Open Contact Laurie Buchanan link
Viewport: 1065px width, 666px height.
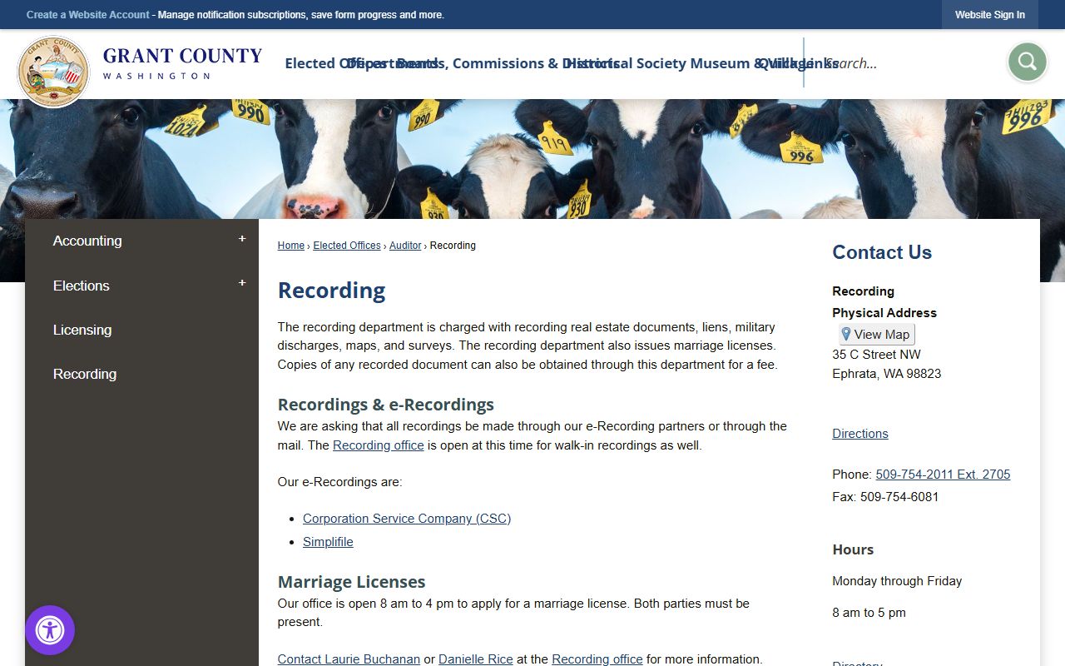349,659
